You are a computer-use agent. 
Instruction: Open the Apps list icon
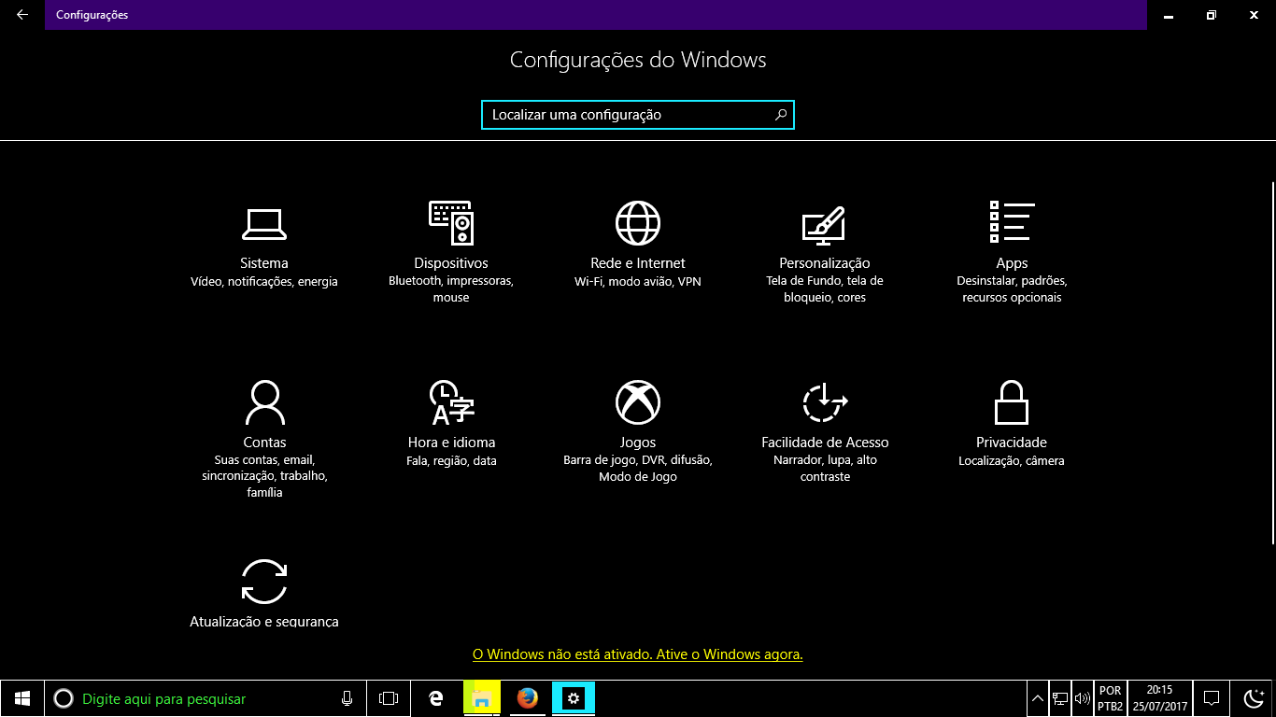click(1012, 221)
